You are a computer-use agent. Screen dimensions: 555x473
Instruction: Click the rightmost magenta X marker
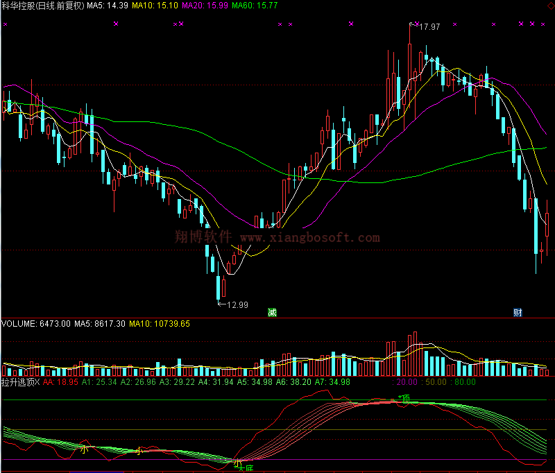point(543,24)
